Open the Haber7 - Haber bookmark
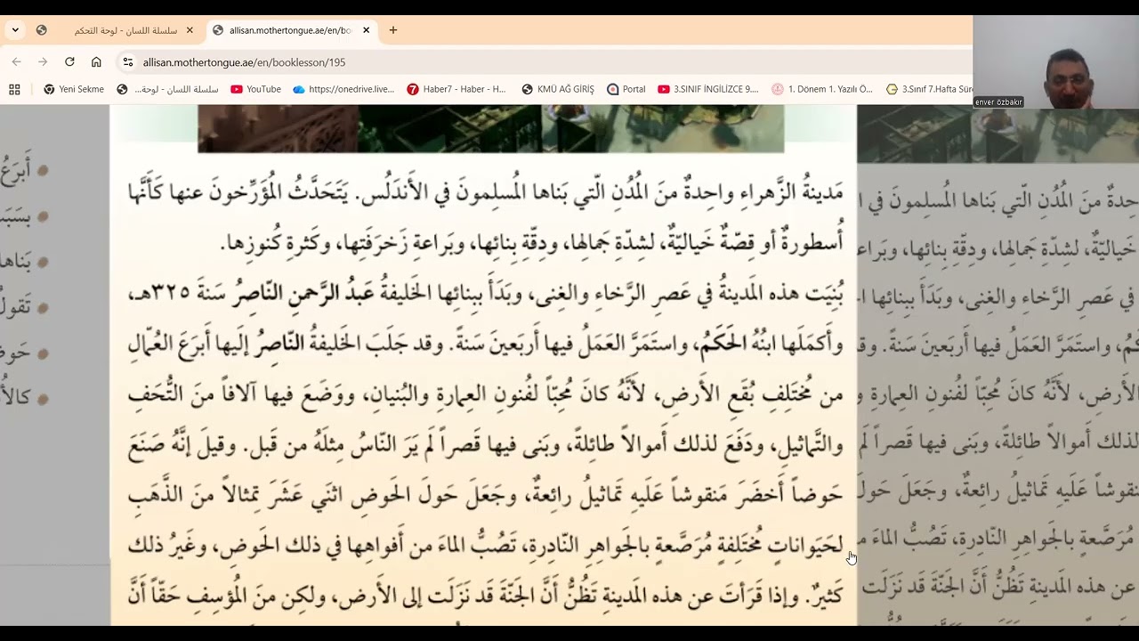 tap(456, 89)
